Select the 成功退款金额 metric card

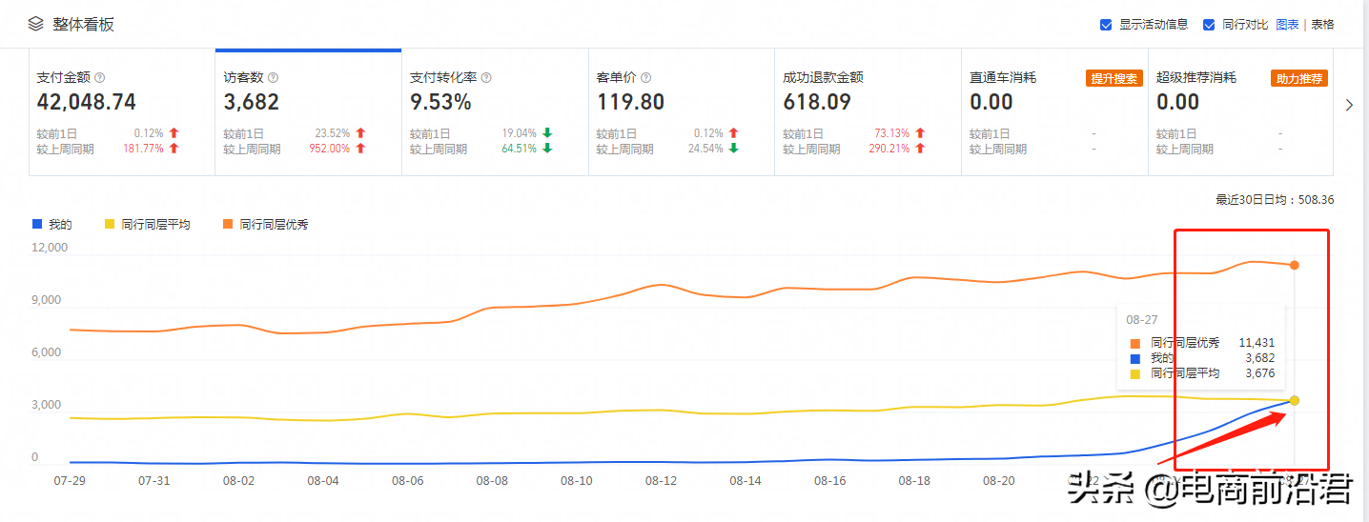tap(868, 112)
